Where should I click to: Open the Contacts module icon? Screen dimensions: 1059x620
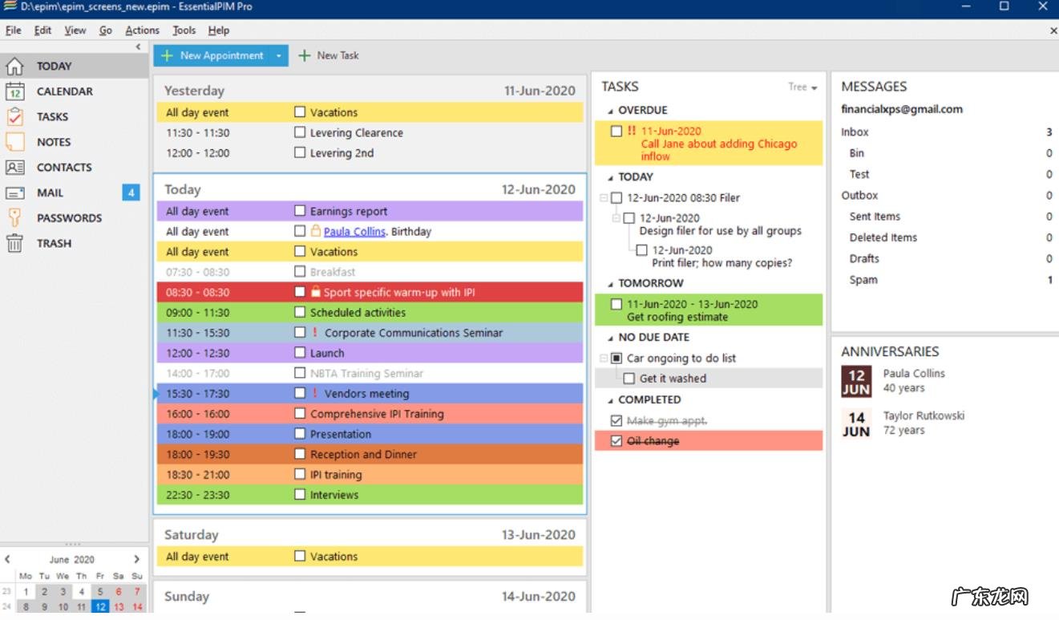coord(14,168)
